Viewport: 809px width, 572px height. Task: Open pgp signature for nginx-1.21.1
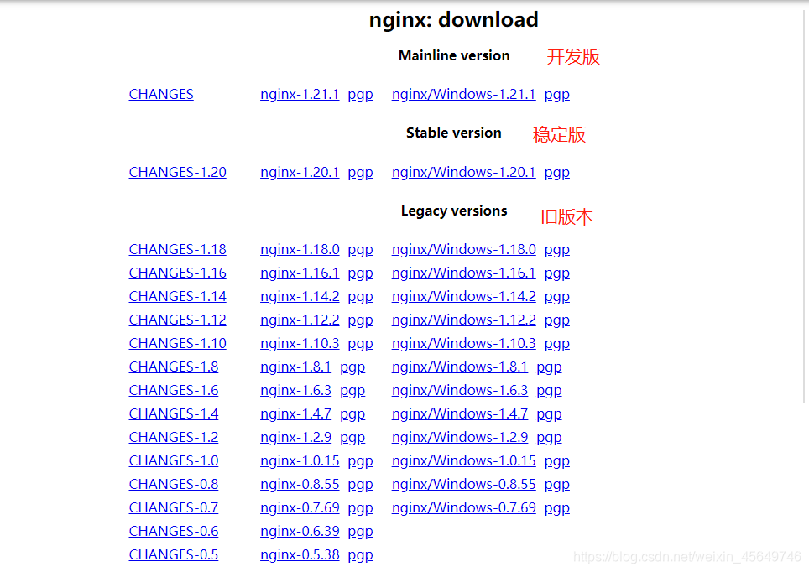pos(360,95)
